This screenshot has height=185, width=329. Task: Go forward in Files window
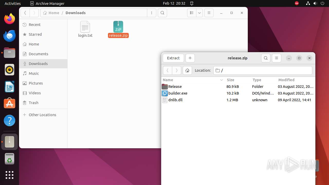pos(34,13)
